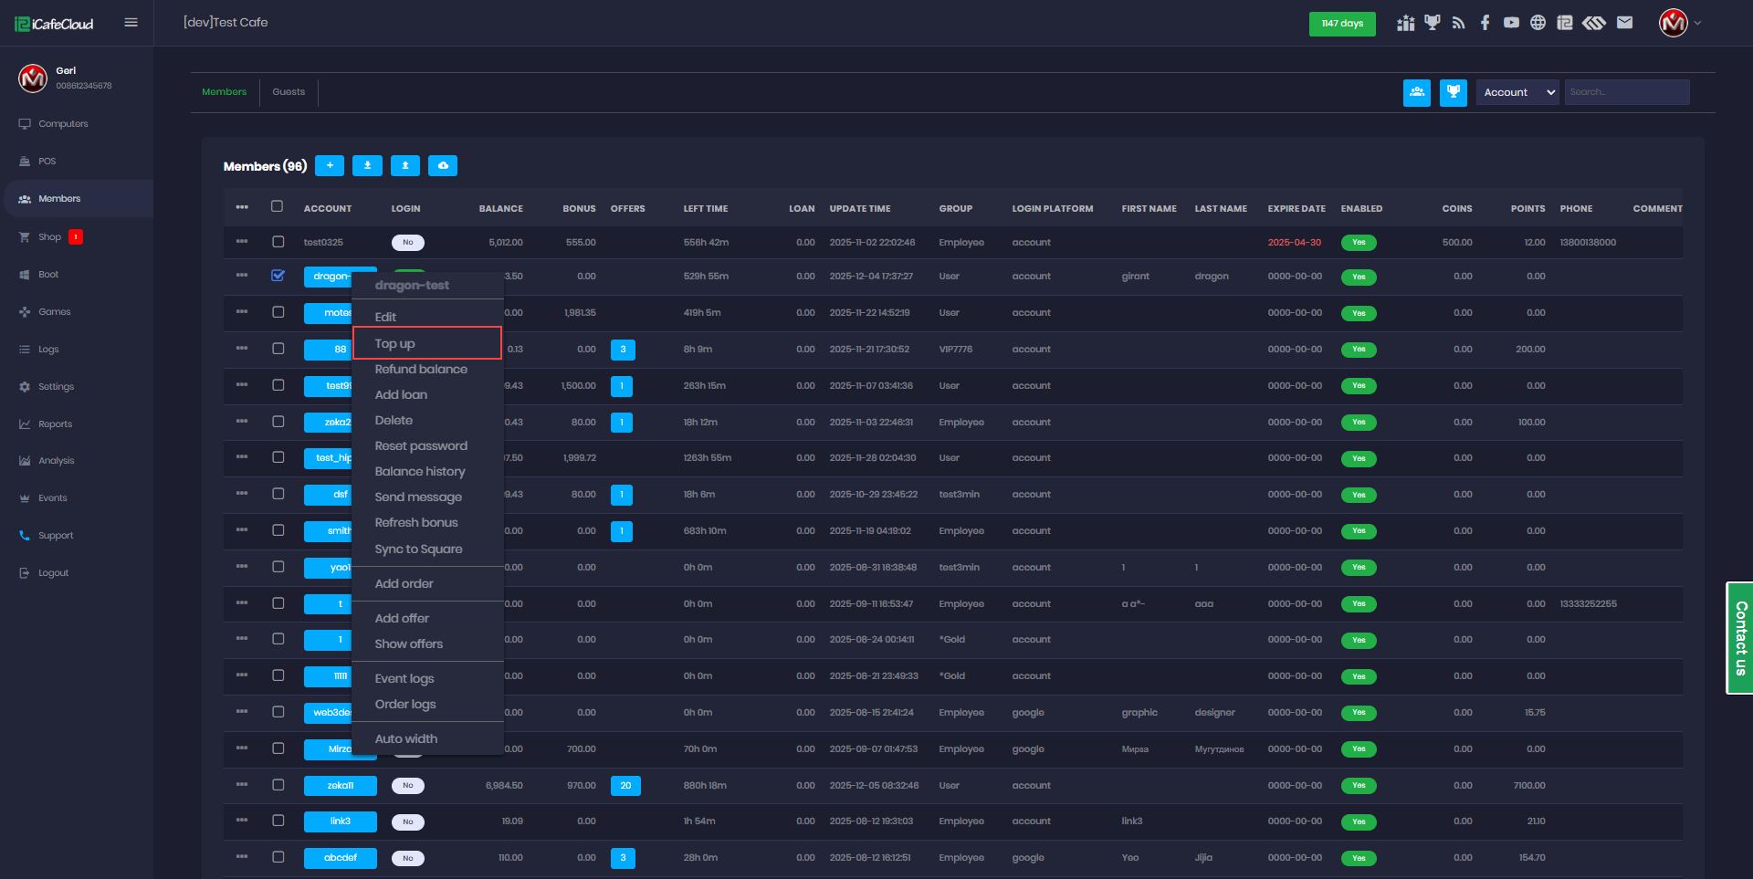Uncheck the dragon-test row checkbox
Screen dimensions: 1753x879
(x=278, y=276)
